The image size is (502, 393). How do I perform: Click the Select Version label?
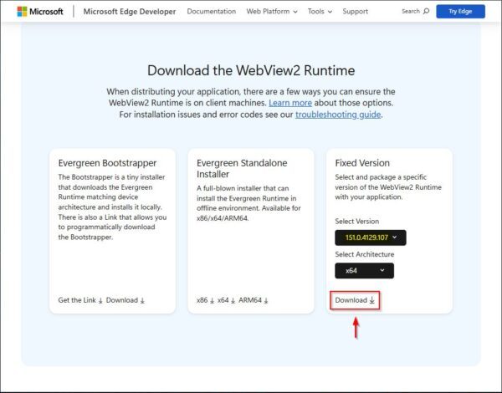[x=356, y=221]
